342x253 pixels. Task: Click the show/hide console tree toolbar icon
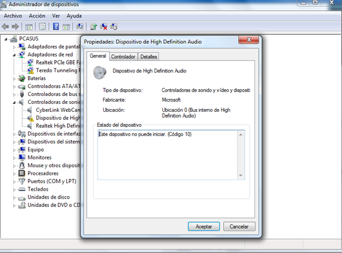(x=29, y=27)
